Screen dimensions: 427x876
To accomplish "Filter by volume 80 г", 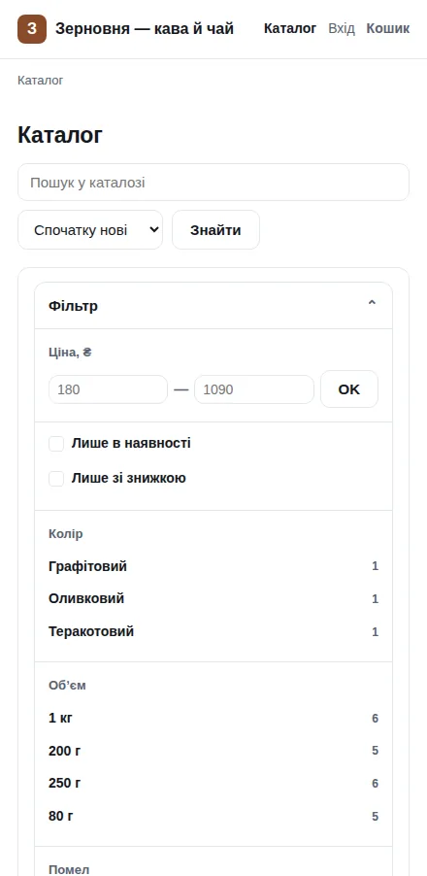I will [213, 816].
